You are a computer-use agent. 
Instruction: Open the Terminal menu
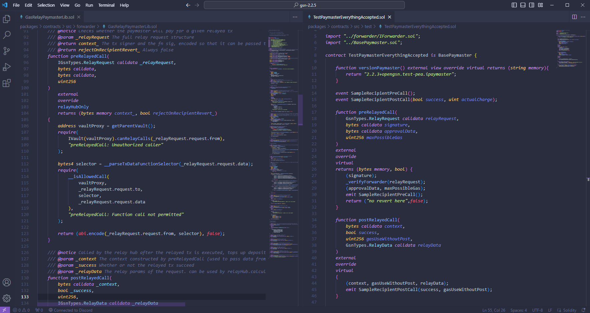(106, 5)
